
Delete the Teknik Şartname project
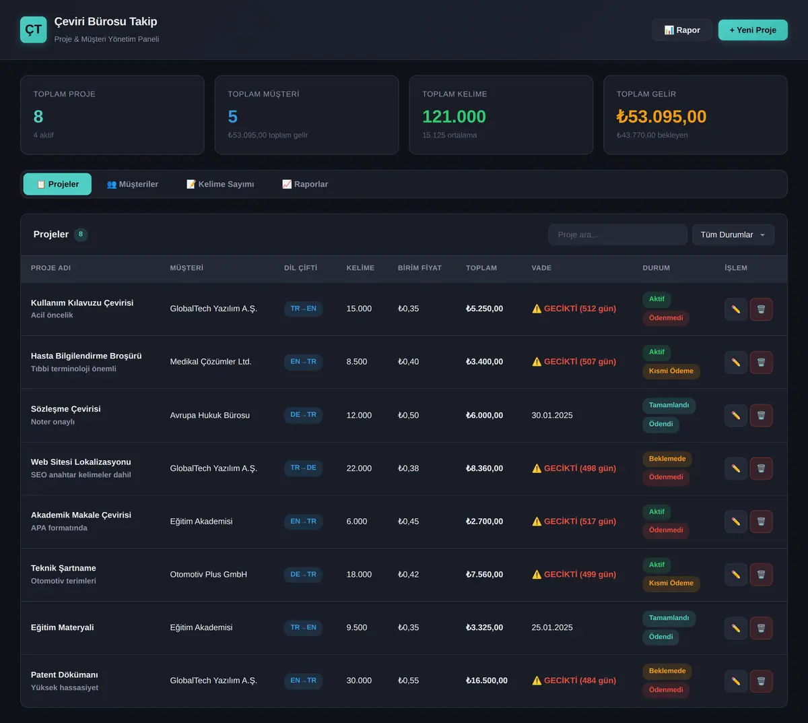(762, 575)
